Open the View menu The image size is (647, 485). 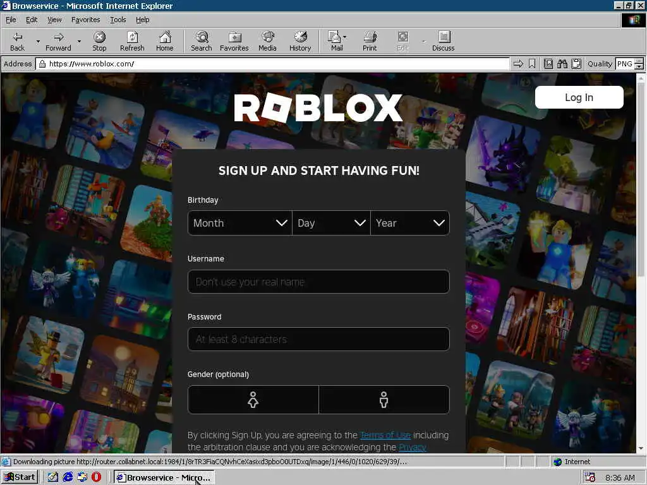[54, 20]
